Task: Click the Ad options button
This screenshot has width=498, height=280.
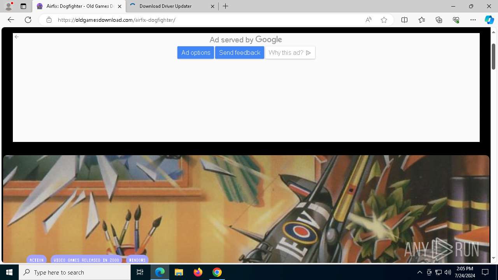Action: pyautogui.click(x=196, y=52)
